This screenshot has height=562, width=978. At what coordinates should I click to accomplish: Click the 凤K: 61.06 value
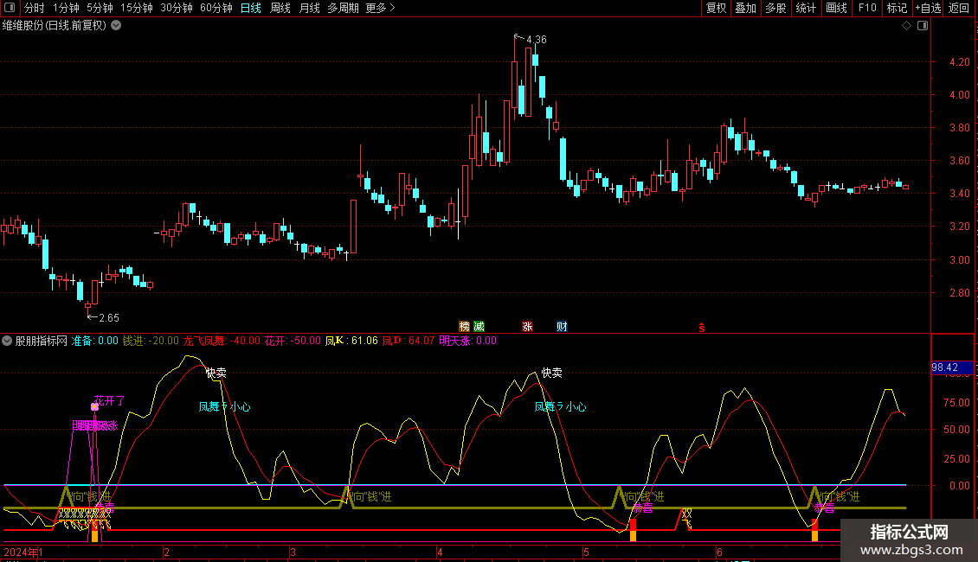(x=351, y=341)
